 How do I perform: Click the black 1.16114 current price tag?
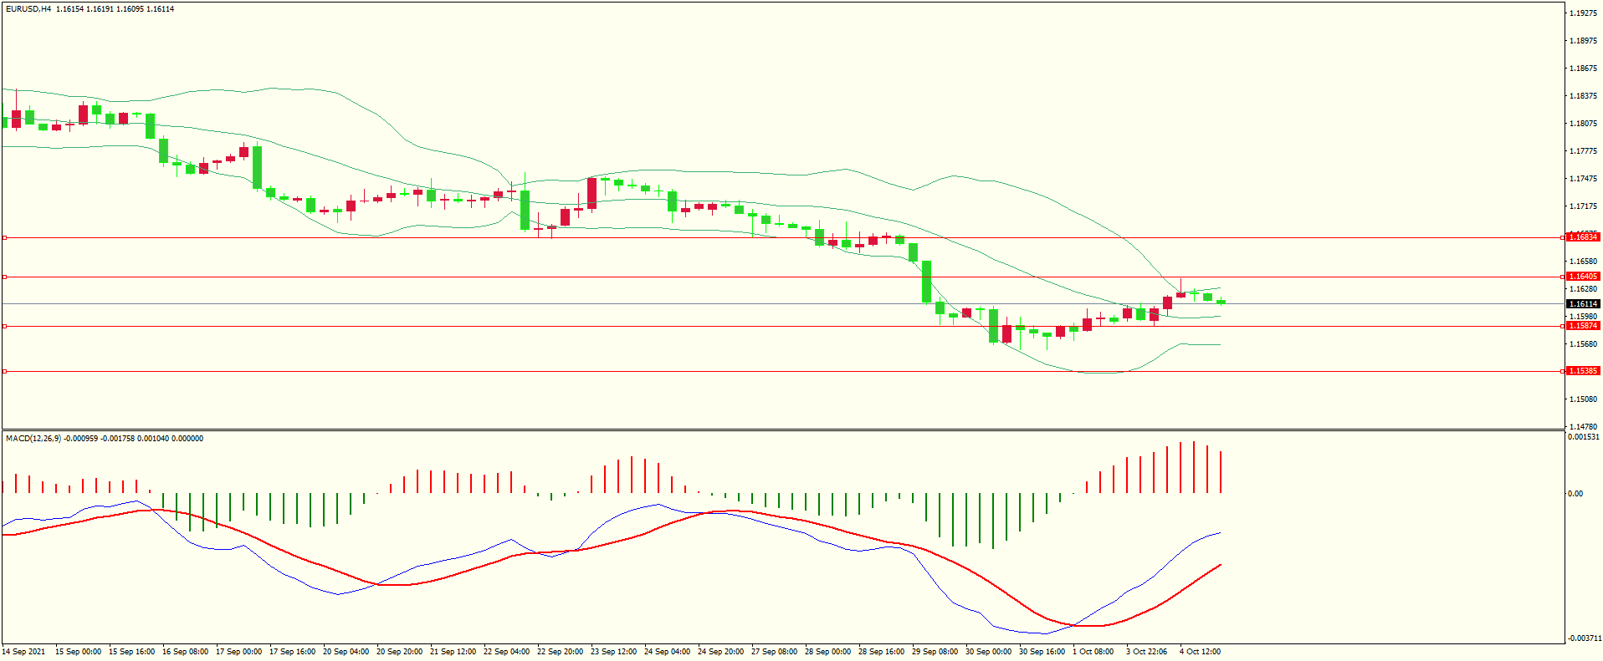(x=1583, y=304)
